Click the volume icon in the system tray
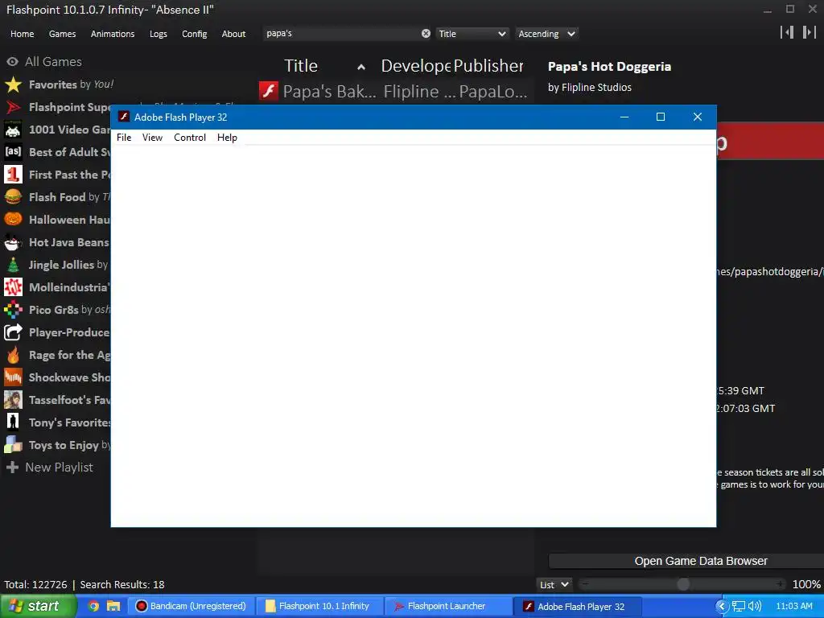This screenshot has height=618, width=824. point(755,606)
